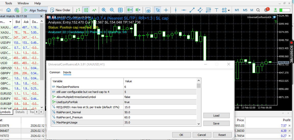Edit RiskPercent_Premium value 60.0
Image resolution: width=294 pixels, height=140 pixels.
point(160,117)
